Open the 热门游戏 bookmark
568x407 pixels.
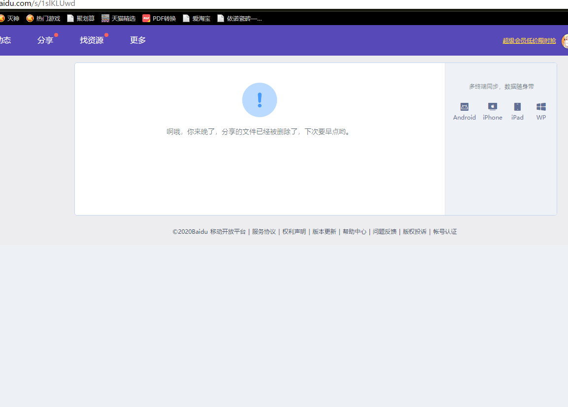(43, 19)
